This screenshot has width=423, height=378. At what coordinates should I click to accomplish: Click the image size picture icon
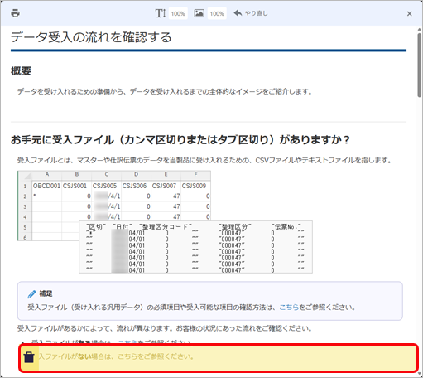point(199,13)
